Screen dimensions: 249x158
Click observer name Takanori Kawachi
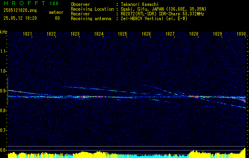(x=140, y=4)
